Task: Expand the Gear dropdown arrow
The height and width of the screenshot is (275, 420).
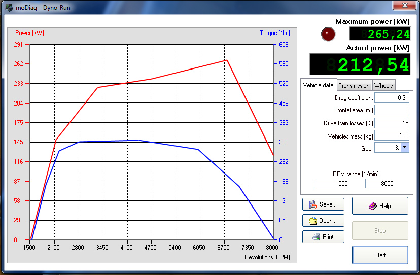Action: point(405,148)
